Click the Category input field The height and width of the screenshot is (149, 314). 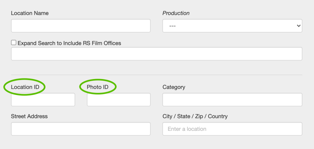(x=232, y=100)
